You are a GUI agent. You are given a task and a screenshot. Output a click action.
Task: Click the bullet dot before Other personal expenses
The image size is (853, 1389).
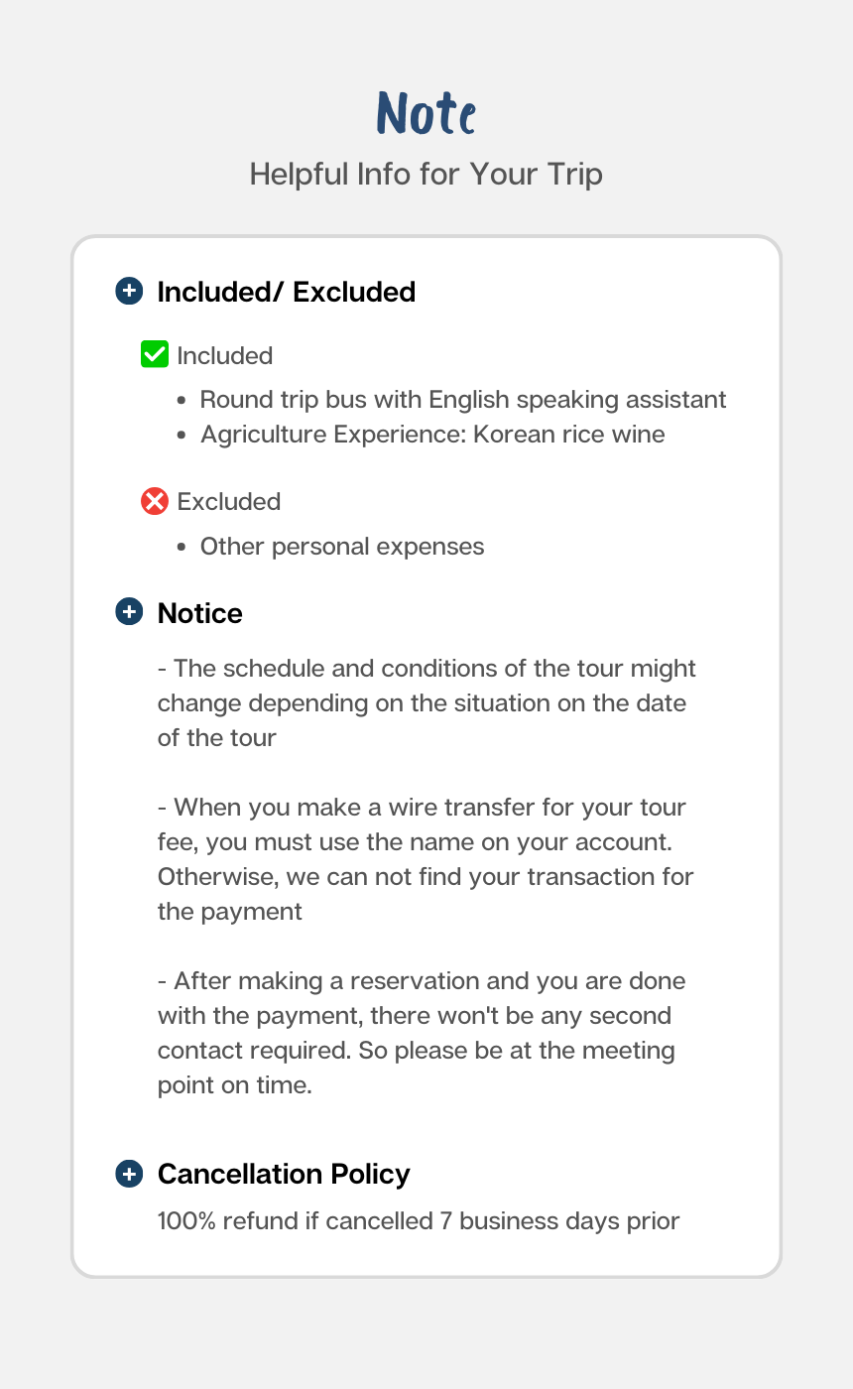(x=183, y=548)
